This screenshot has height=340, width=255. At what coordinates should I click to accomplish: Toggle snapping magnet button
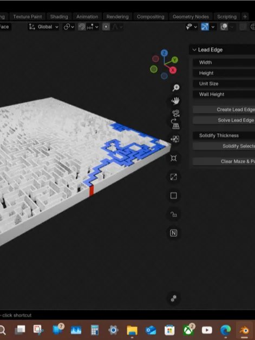coord(82,27)
